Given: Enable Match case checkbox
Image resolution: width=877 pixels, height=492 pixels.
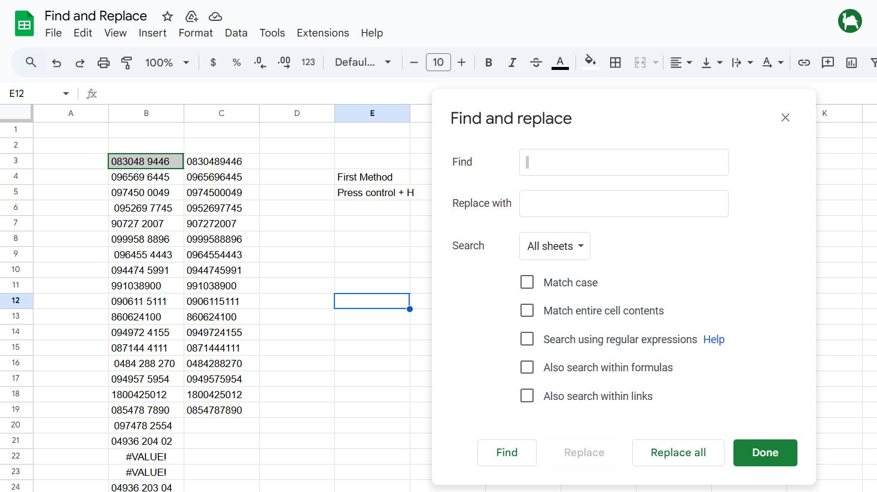Looking at the screenshot, I should [x=527, y=282].
